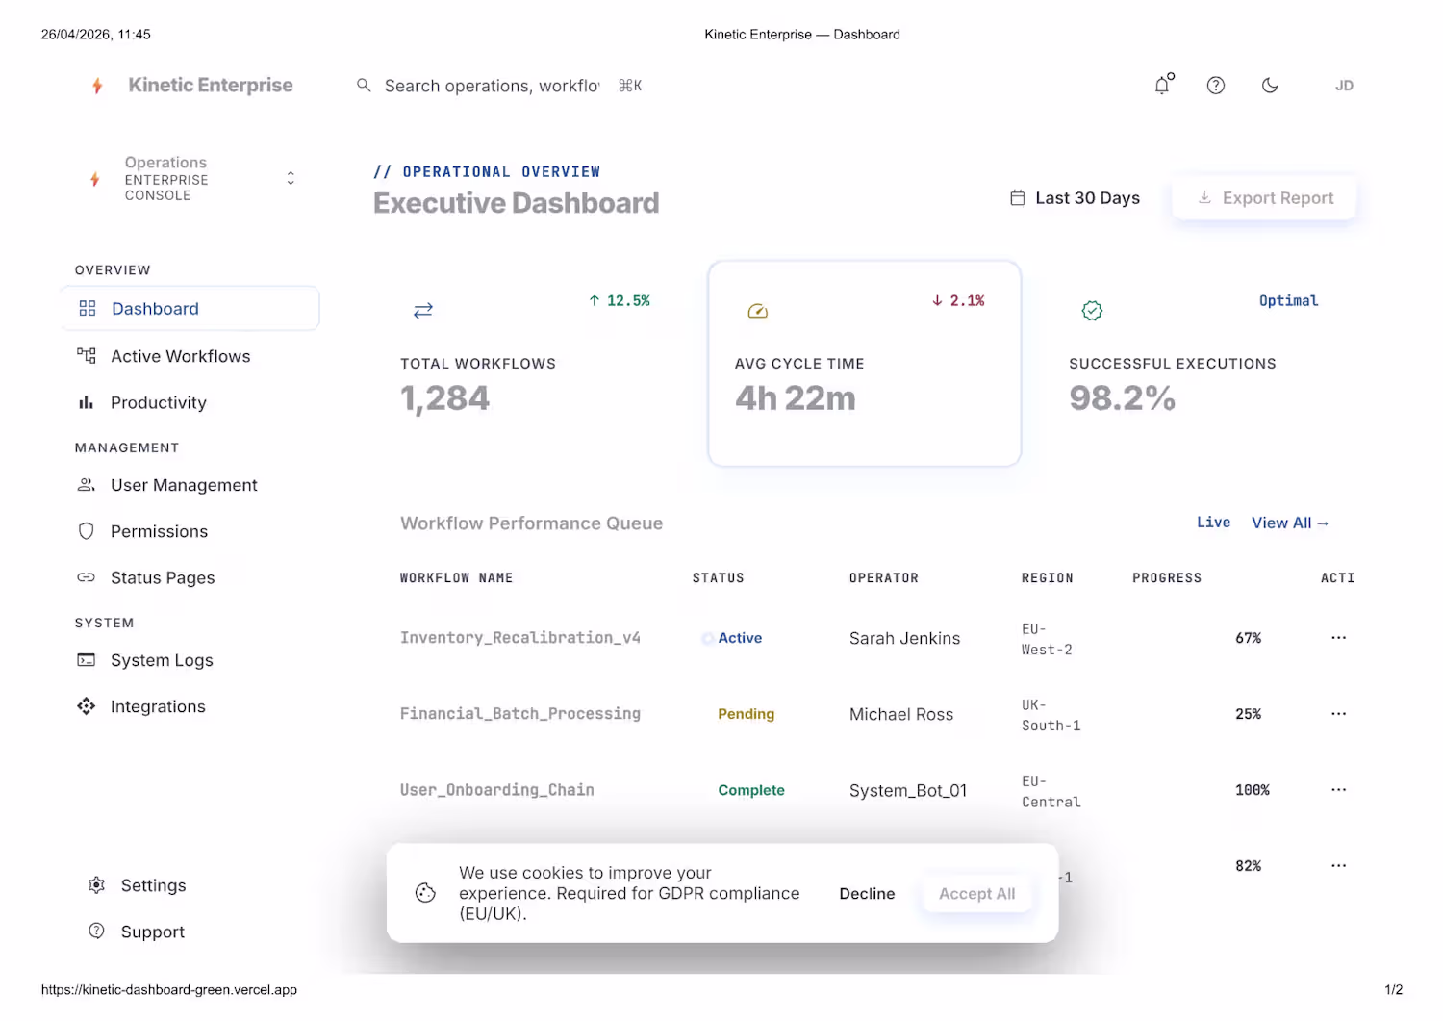Follow the View All link
The image size is (1443, 1021).
coord(1289,523)
